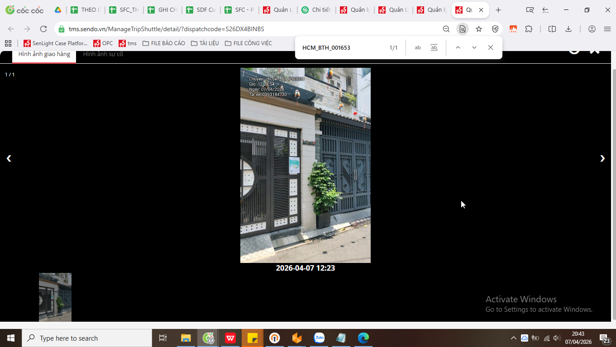Image resolution: width=616 pixels, height=347 pixels.
Task: Open tab search icon in title bar
Action: 530,10
